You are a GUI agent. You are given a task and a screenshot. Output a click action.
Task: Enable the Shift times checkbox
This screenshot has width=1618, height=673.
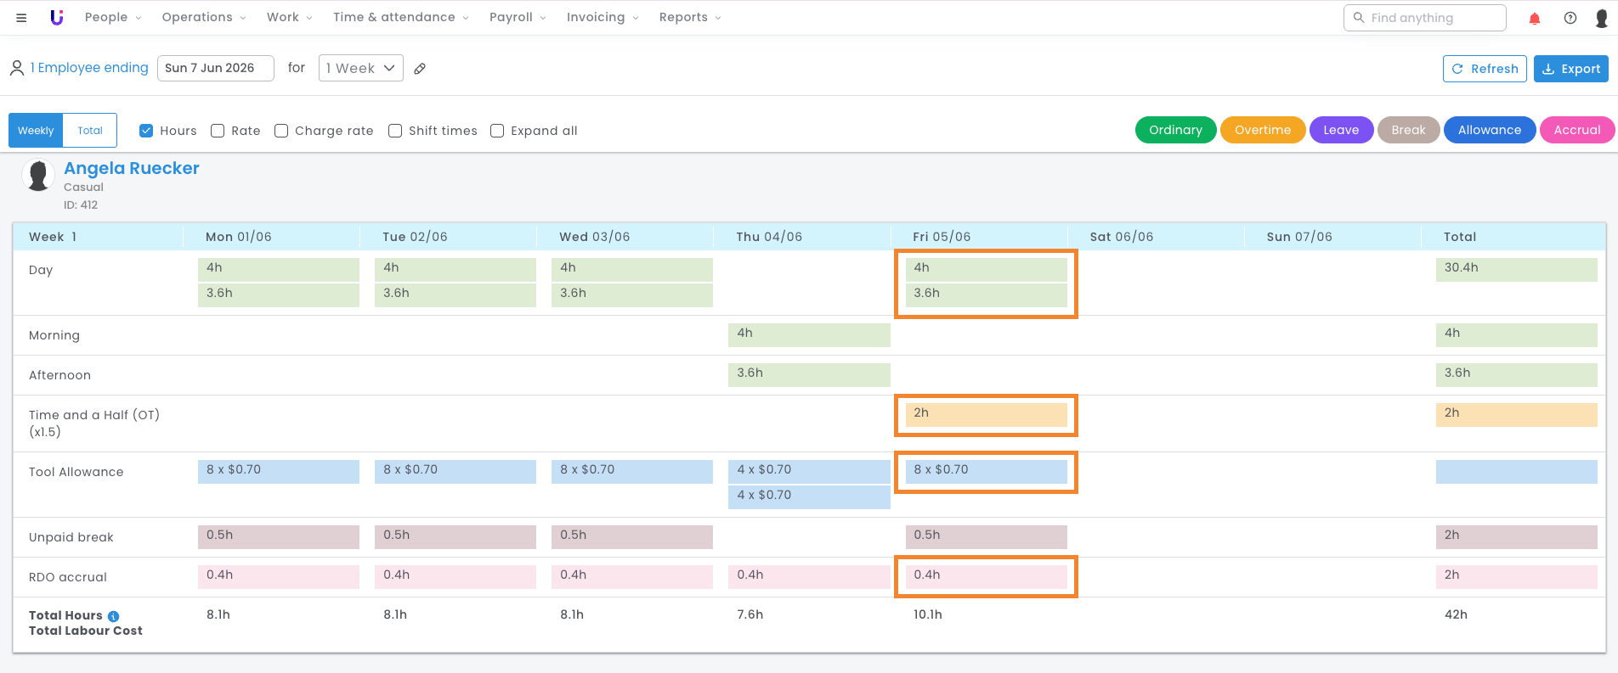coord(395,131)
